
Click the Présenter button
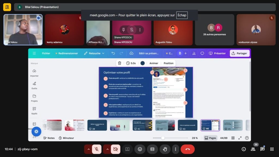coord(217,53)
